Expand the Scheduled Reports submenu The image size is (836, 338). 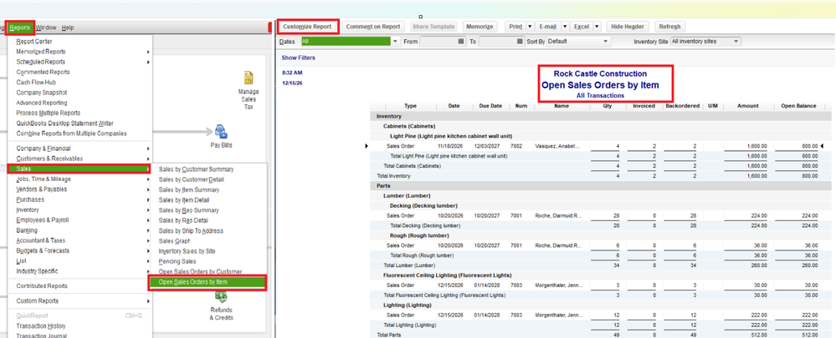tap(80, 62)
